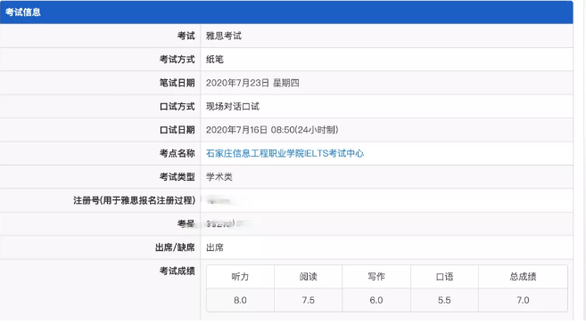
Task: Click the 考试方式 row label
Action: (x=177, y=60)
